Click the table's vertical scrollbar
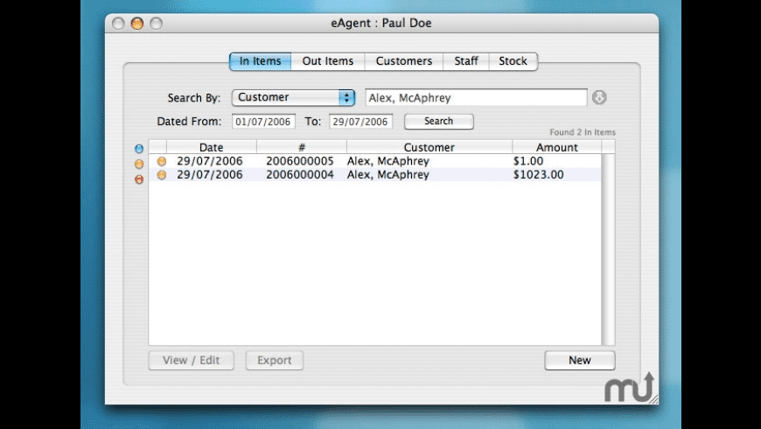The width and height of the screenshot is (761, 429). [x=608, y=250]
